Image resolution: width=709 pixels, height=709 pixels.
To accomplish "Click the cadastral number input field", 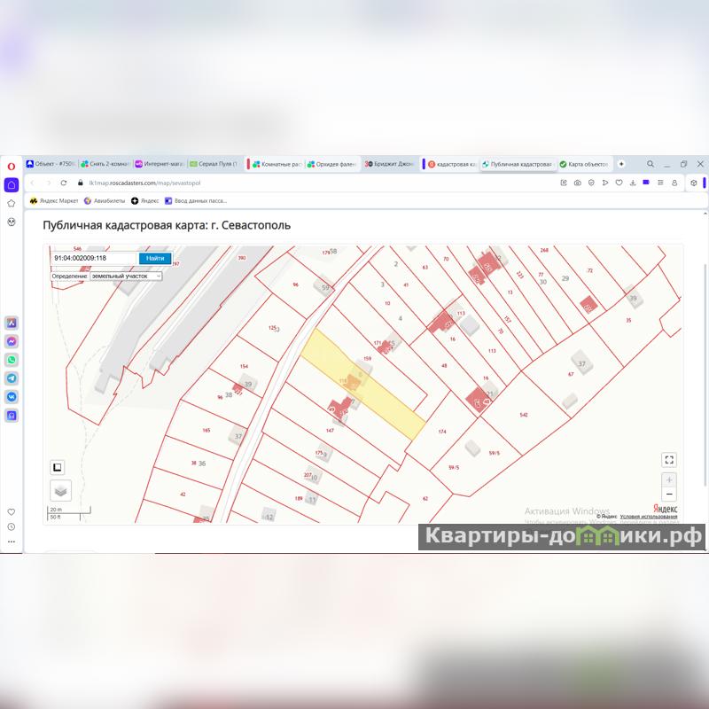I will point(93,258).
